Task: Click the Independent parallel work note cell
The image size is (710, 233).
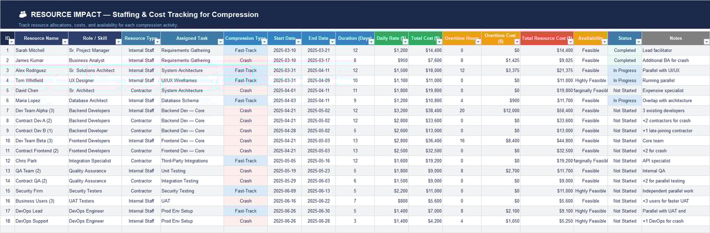Action: [676, 191]
